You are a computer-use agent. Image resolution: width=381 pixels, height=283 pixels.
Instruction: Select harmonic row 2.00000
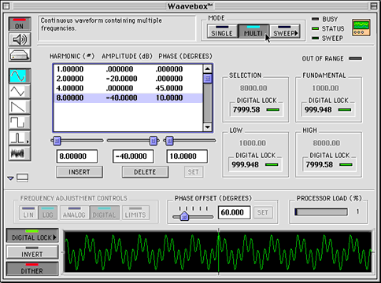(128, 79)
